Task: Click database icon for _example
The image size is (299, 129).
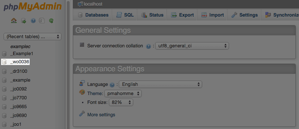Action: (x=4, y=81)
